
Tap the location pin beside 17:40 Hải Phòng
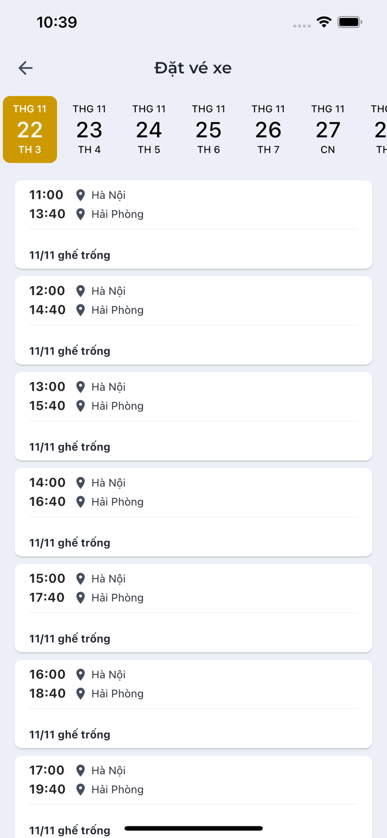80,597
